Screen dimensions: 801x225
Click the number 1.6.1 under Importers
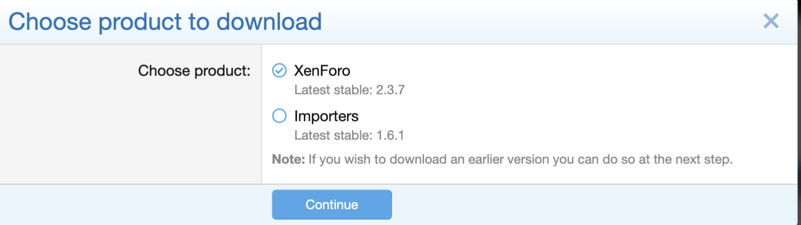[390, 135]
